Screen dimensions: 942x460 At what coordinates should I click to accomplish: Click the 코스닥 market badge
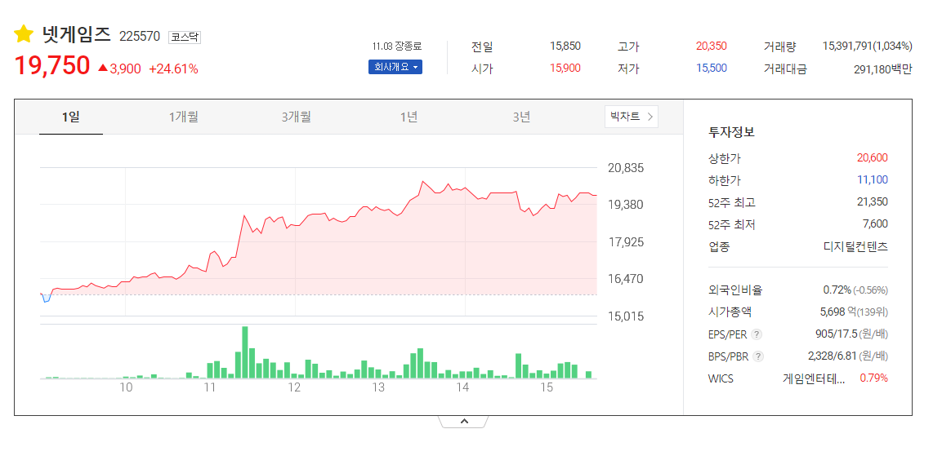tap(185, 37)
